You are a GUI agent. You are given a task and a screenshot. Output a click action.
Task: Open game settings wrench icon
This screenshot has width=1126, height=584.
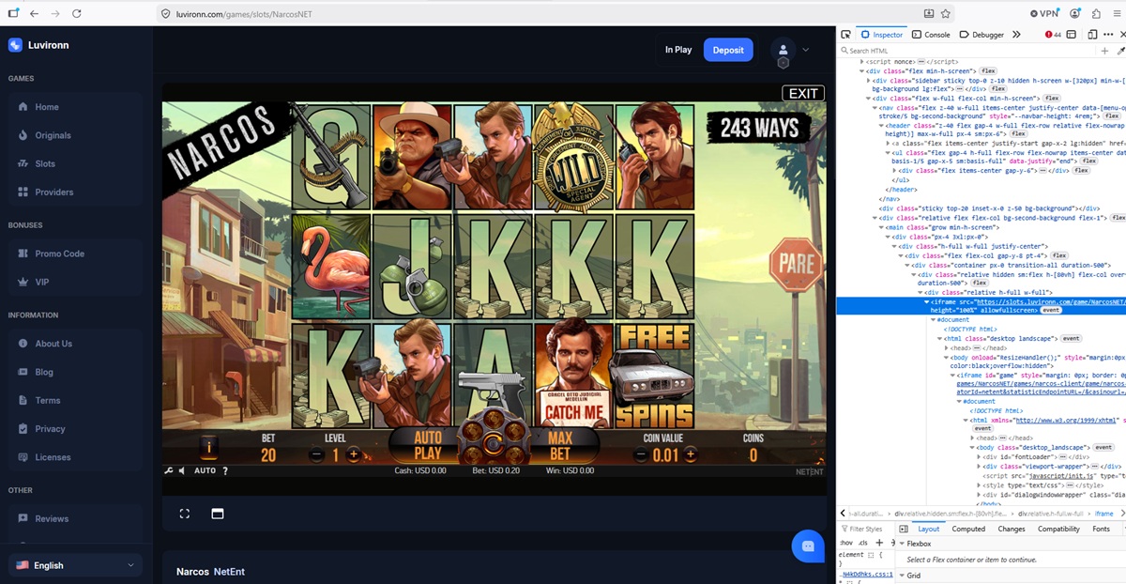point(169,470)
